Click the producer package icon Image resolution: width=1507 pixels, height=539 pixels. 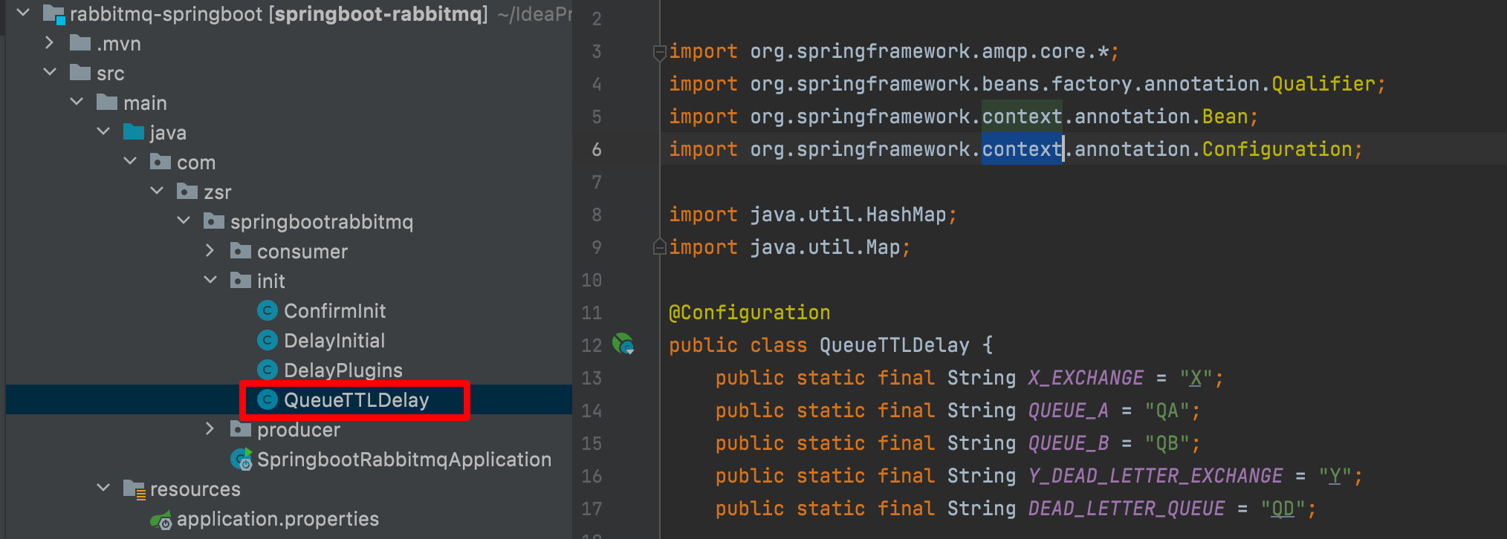241,428
